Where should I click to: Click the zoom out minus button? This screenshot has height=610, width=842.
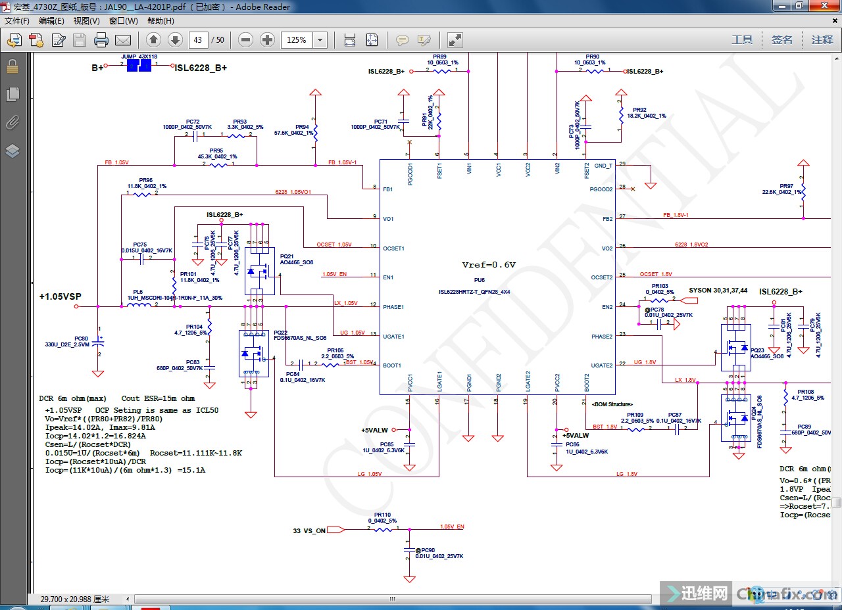pos(246,40)
